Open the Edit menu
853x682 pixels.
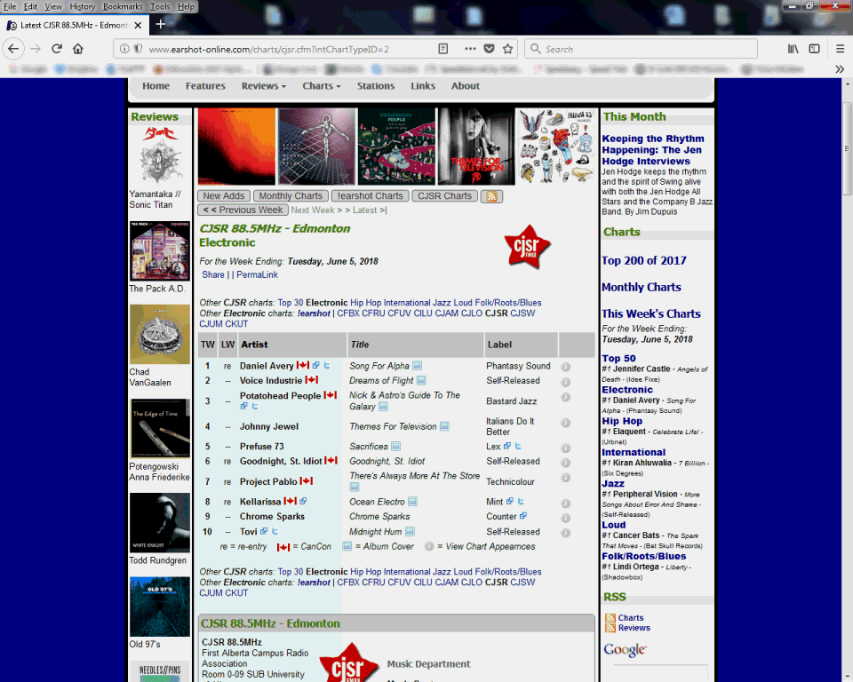(30, 6)
